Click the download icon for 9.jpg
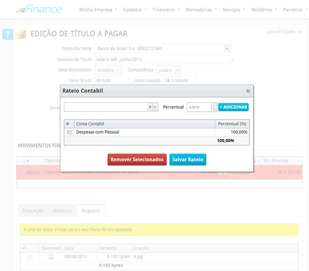 (51, 256)
